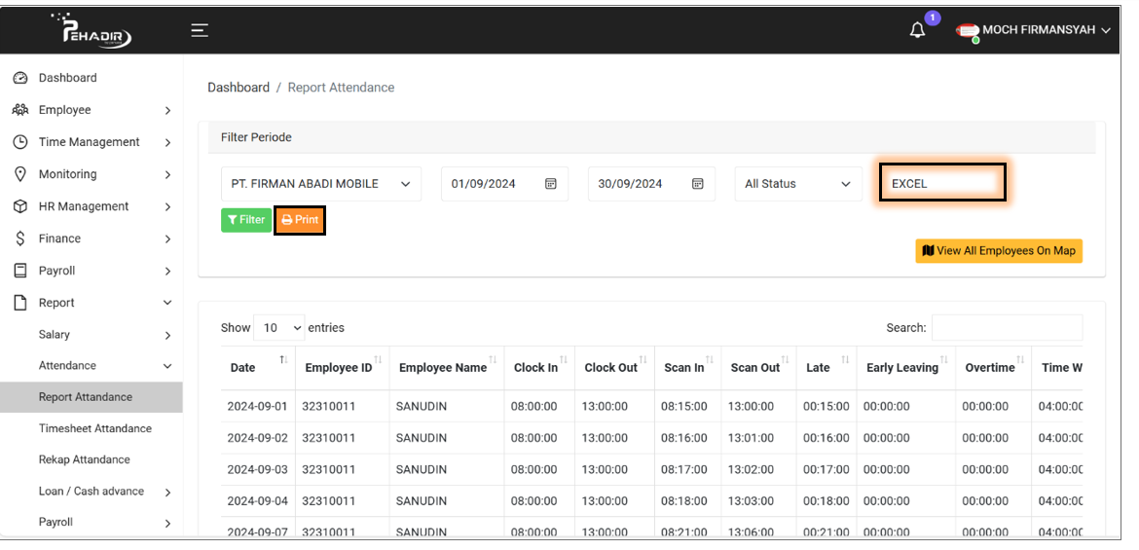The image size is (1139, 550).
Task: Click the orange Print button
Action: coord(300,220)
